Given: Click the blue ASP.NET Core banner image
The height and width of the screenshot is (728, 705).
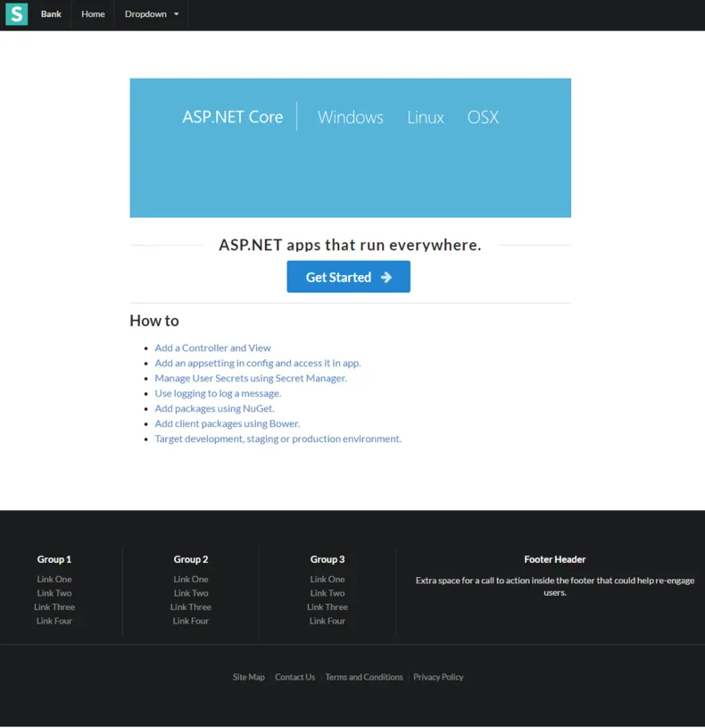Looking at the screenshot, I should (350, 147).
